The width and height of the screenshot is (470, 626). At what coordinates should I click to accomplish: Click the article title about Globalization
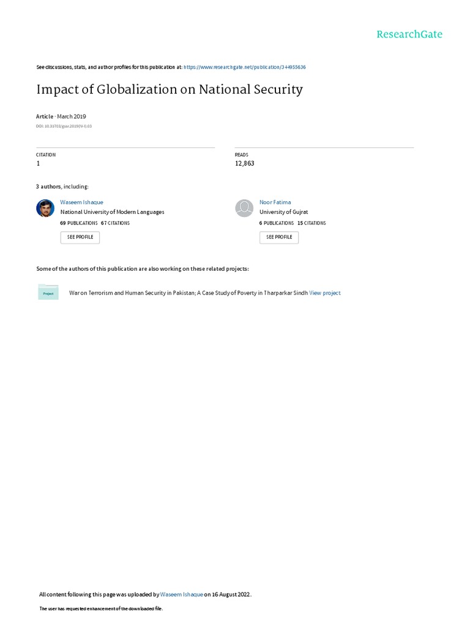(x=170, y=89)
